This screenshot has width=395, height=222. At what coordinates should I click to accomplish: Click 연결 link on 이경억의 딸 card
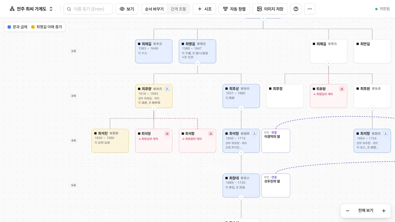274,132
